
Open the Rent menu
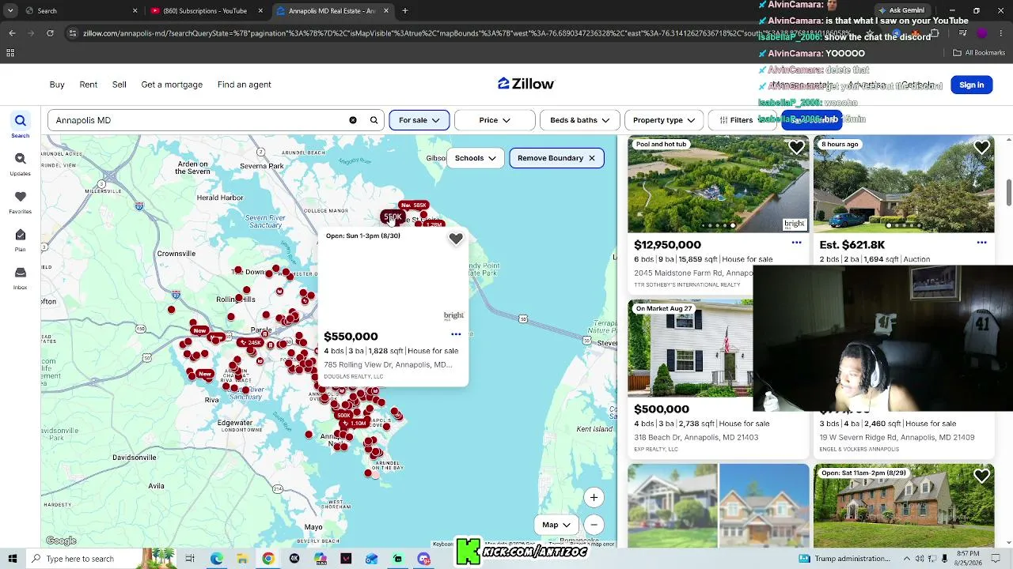[89, 85]
